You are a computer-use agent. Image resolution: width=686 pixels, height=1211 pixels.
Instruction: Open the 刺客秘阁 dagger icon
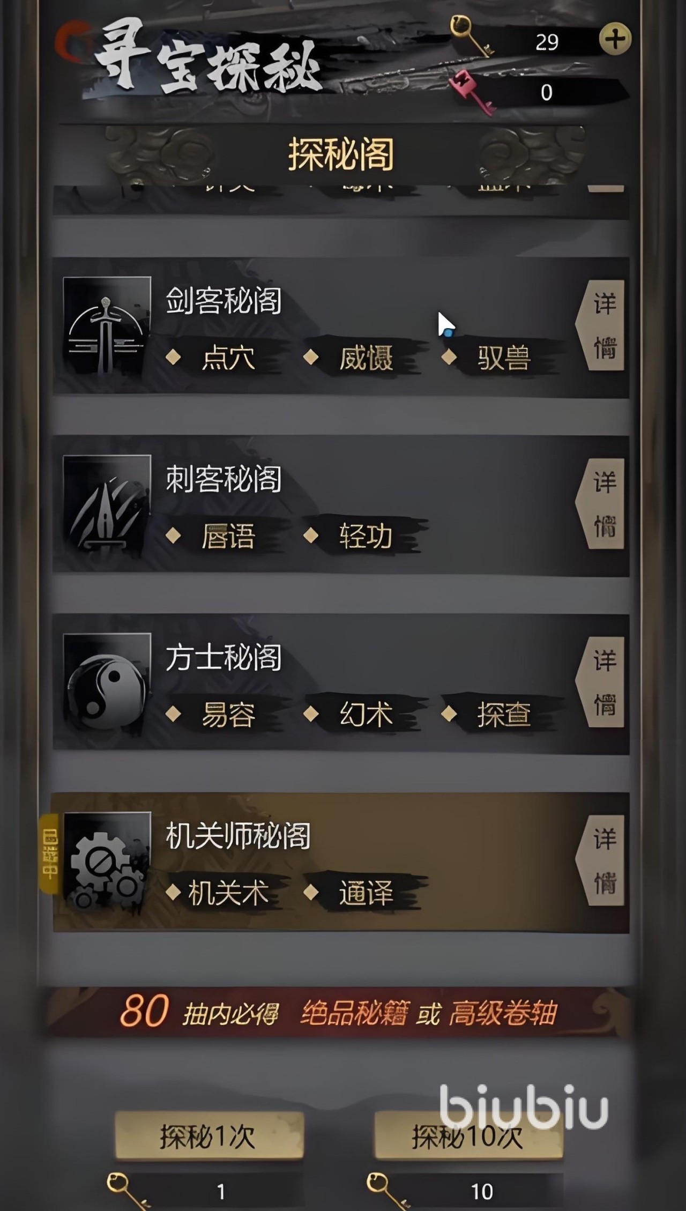tap(107, 506)
